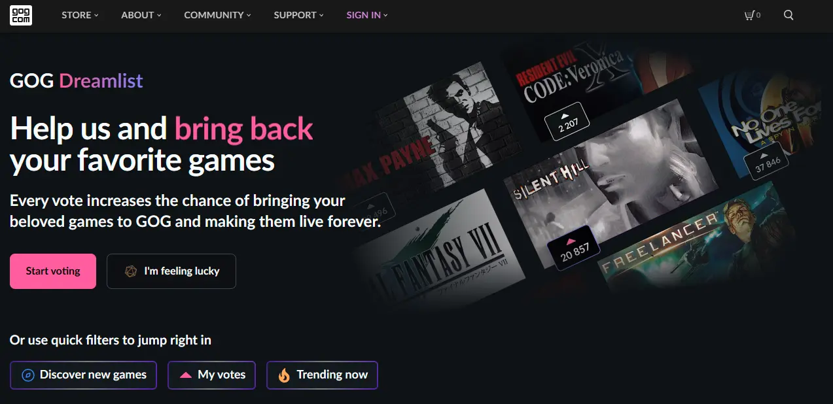Image resolution: width=833 pixels, height=404 pixels.
Task: Click the compass icon in Discover new games
Action: [27, 375]
